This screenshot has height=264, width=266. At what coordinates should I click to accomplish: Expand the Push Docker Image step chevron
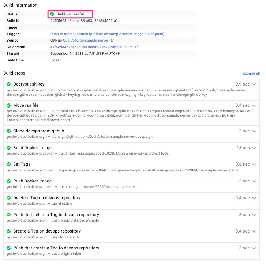[x=254, y=181]
